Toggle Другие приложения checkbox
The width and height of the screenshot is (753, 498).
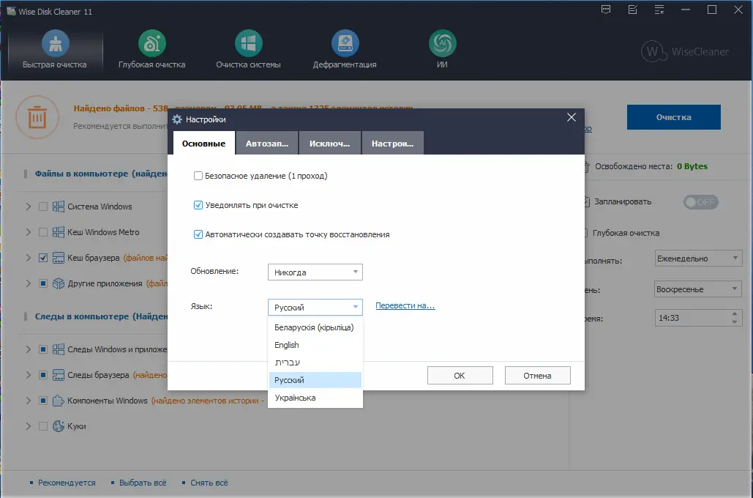tap(43, 283)
